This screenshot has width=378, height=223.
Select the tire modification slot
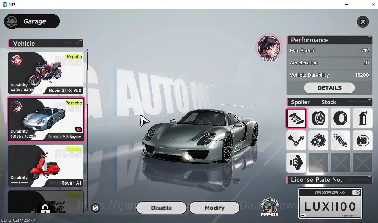coord(340,118)
